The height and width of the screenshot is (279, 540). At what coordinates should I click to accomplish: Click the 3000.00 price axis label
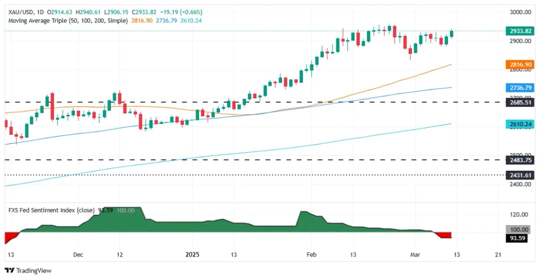tap(521, 12)
